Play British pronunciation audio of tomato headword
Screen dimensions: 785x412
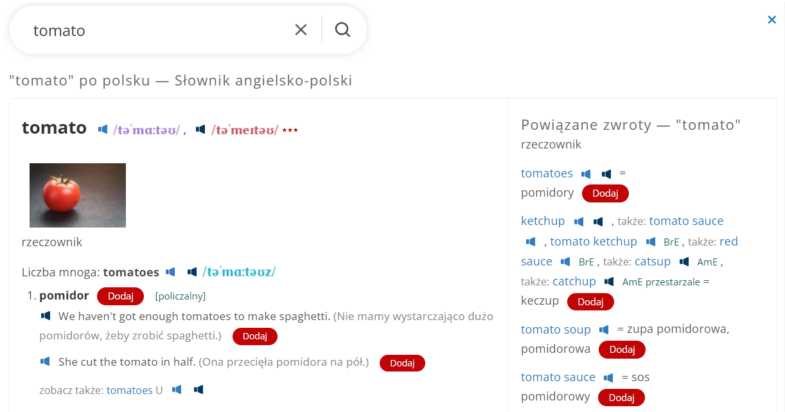[103, 130]
